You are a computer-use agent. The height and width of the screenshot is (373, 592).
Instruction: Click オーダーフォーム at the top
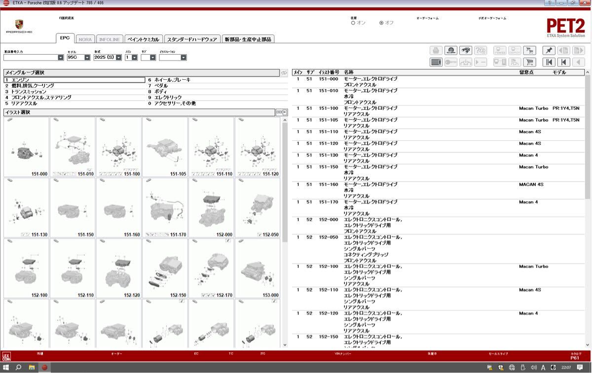coord(427,18)
